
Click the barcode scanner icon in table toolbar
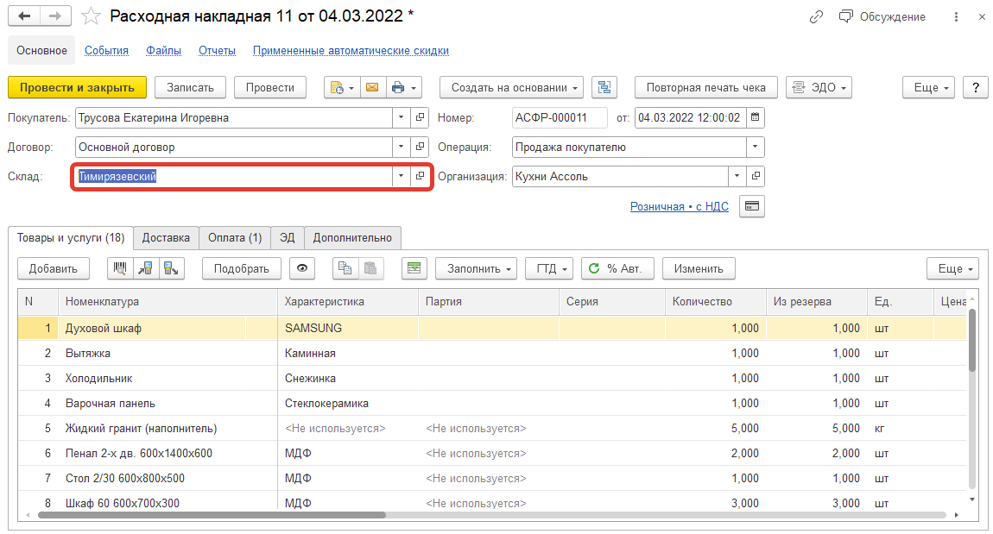coord(120,268)
